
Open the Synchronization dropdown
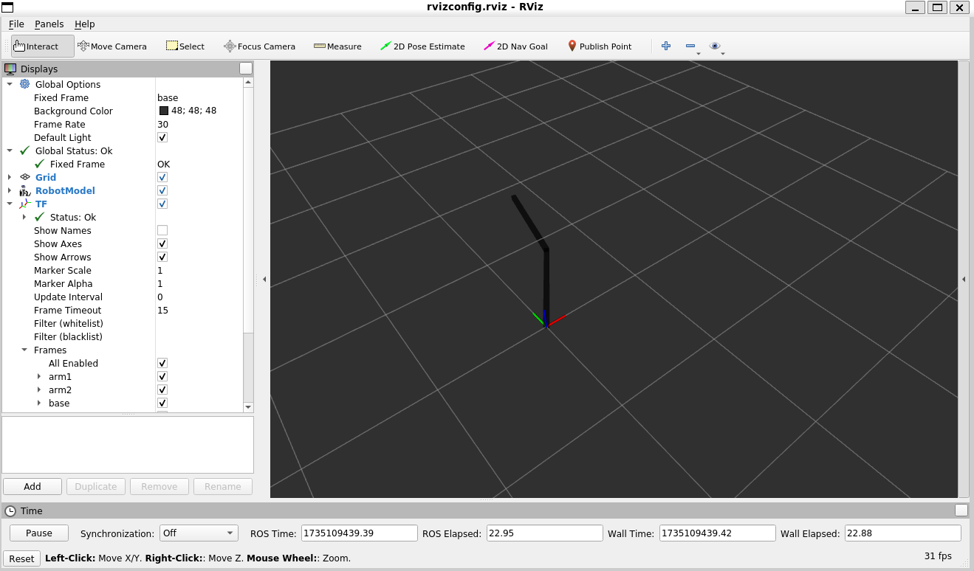(x=199, y=533)
